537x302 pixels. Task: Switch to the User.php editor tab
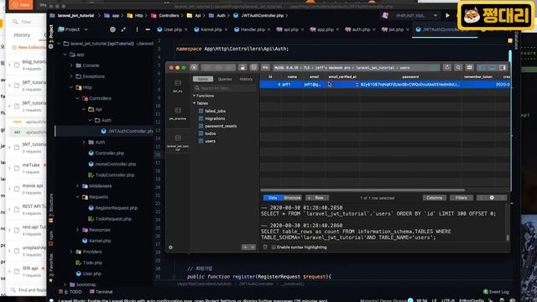click(173, 30)
